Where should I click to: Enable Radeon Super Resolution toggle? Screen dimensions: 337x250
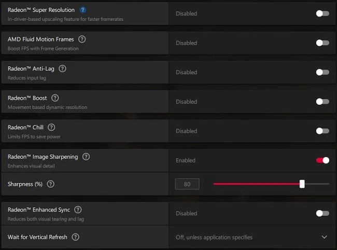322,13
